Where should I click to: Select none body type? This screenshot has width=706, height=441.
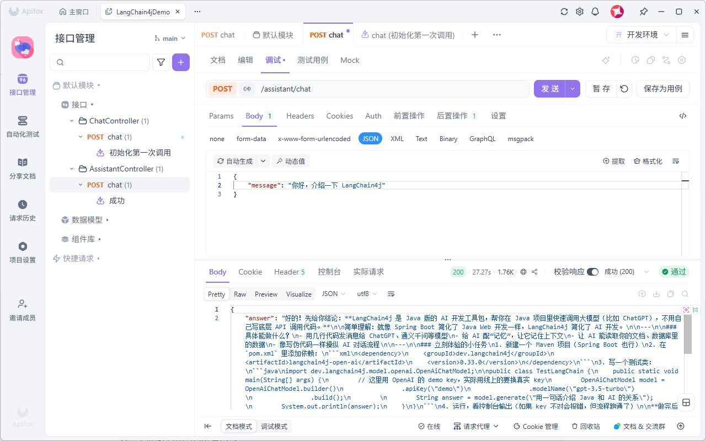[217, 139]
